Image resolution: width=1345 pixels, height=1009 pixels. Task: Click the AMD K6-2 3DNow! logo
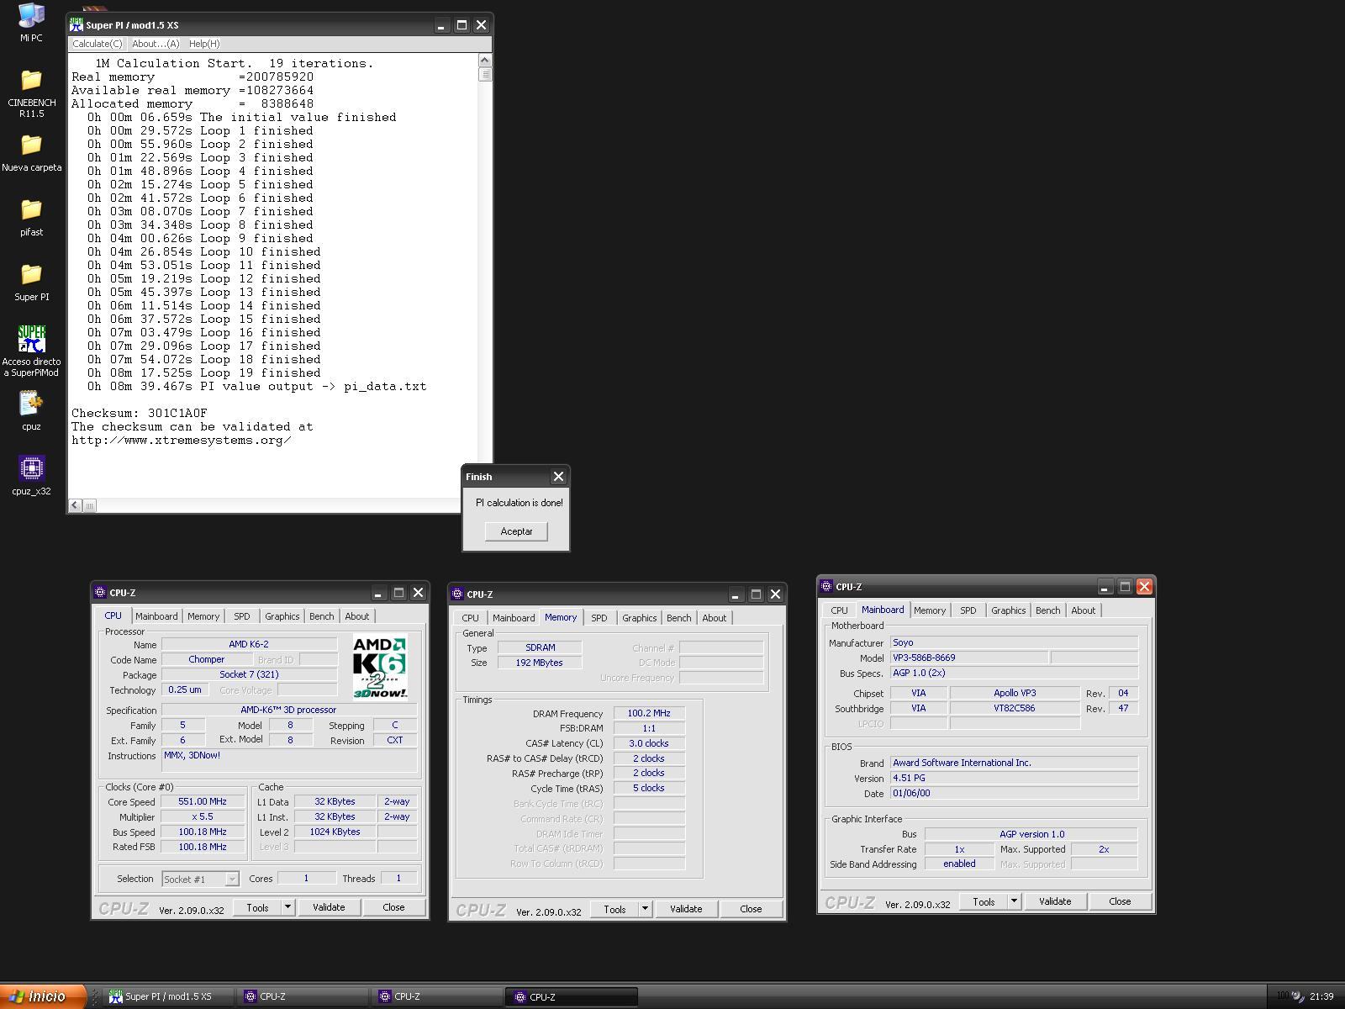[x=380, y=668]
